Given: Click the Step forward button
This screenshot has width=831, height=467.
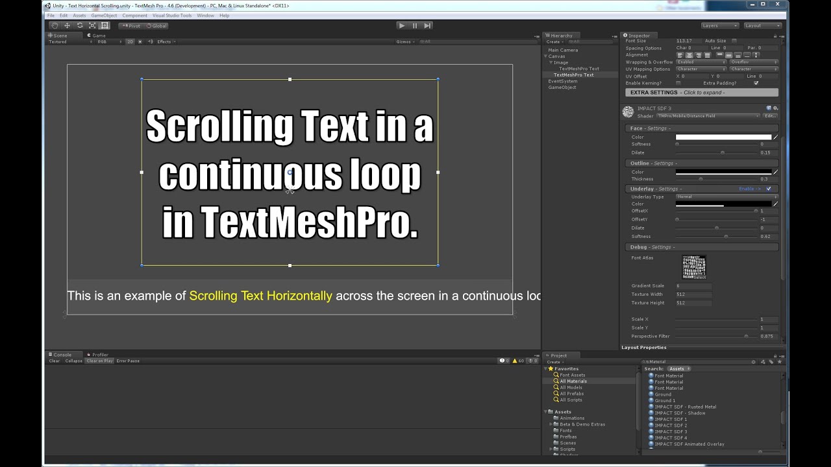Looking at the screenshot, I should pos(427,25).
